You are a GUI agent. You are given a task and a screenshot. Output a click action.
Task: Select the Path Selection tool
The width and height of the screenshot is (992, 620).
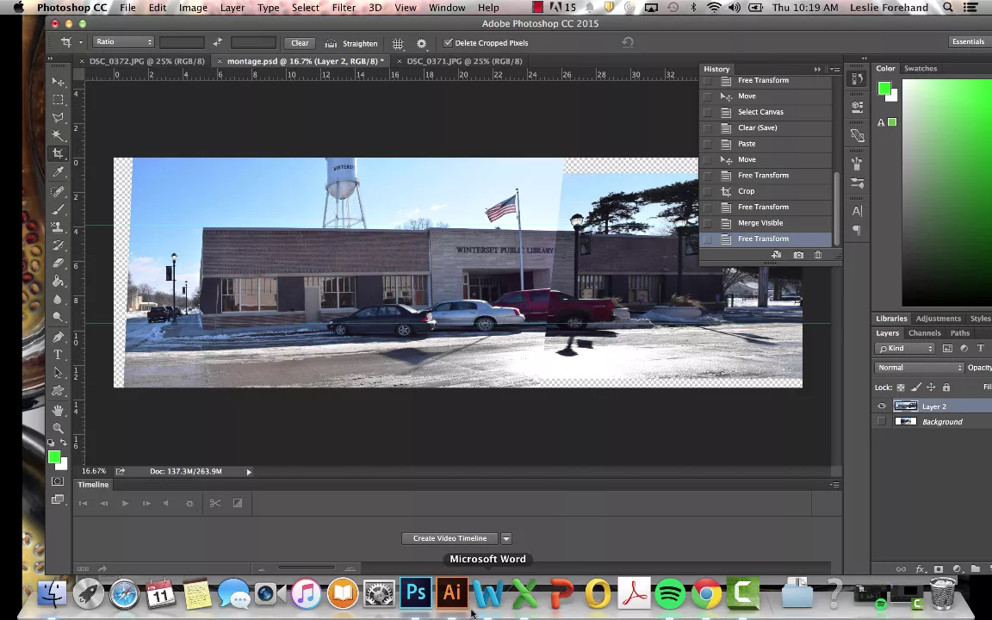pos(58,373)
